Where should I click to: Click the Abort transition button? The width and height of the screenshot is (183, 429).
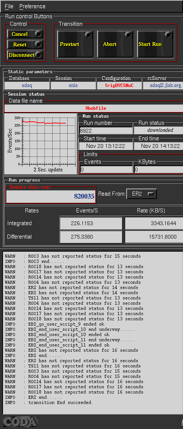click(115, 44)
